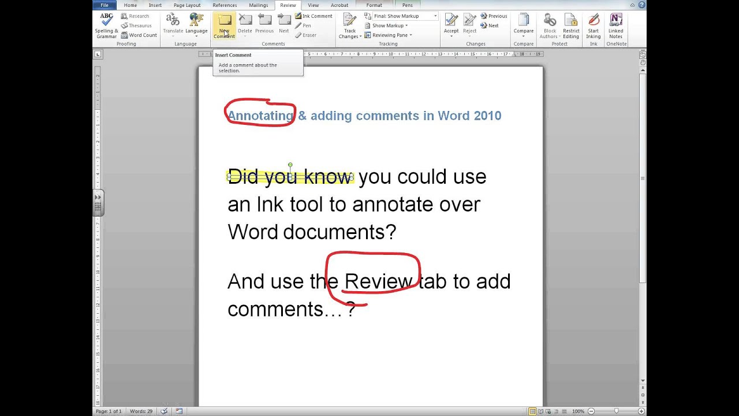
Task: Click the Select Browse Object button
Action: click(643, 395)
